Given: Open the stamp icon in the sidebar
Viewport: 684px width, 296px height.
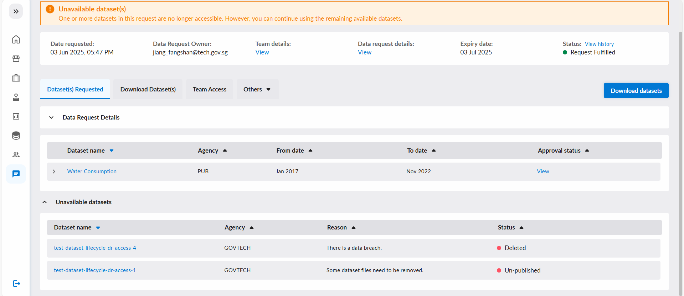Looking at the screenshot, I should click(16, 97).
